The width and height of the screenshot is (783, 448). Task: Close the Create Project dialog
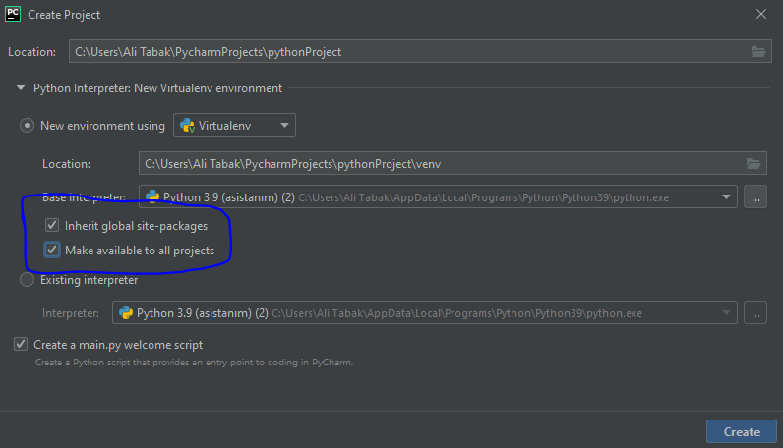[761, 14]
